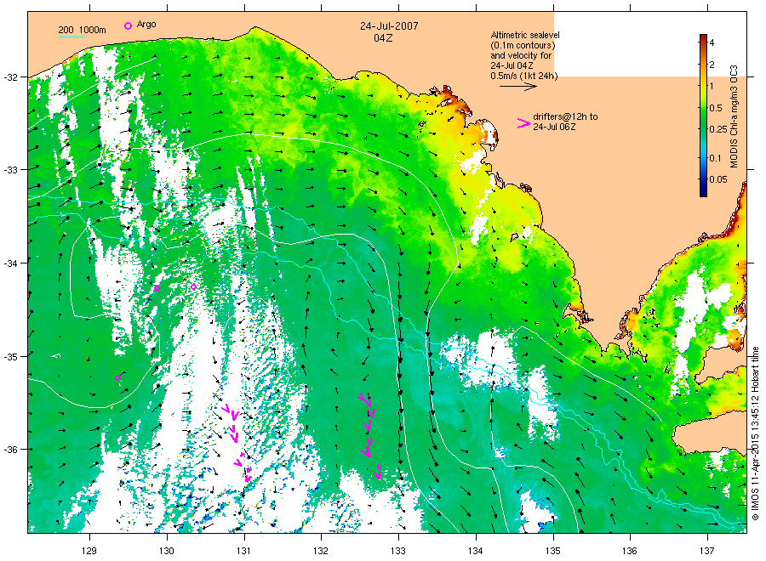Click the longitude label '130'
Viewport: 766px width, 561px height.
pyautogui.click(x=167, y=551)
